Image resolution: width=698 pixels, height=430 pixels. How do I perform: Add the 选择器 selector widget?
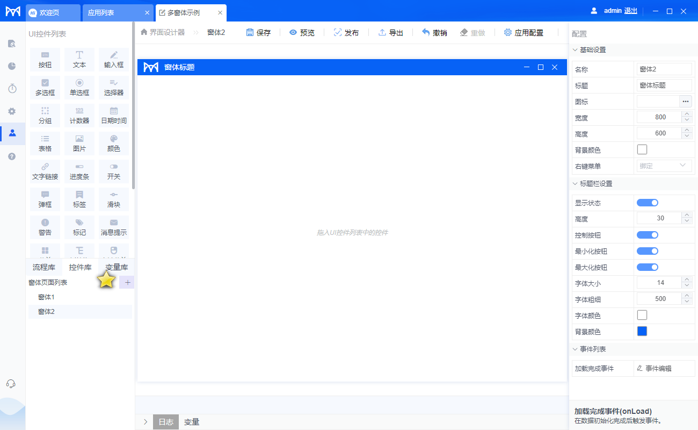point(114,88)
